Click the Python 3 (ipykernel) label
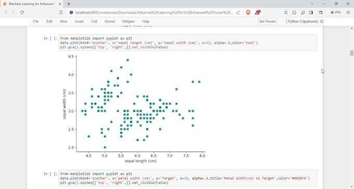The image size is (354, 189). (303, 21)
